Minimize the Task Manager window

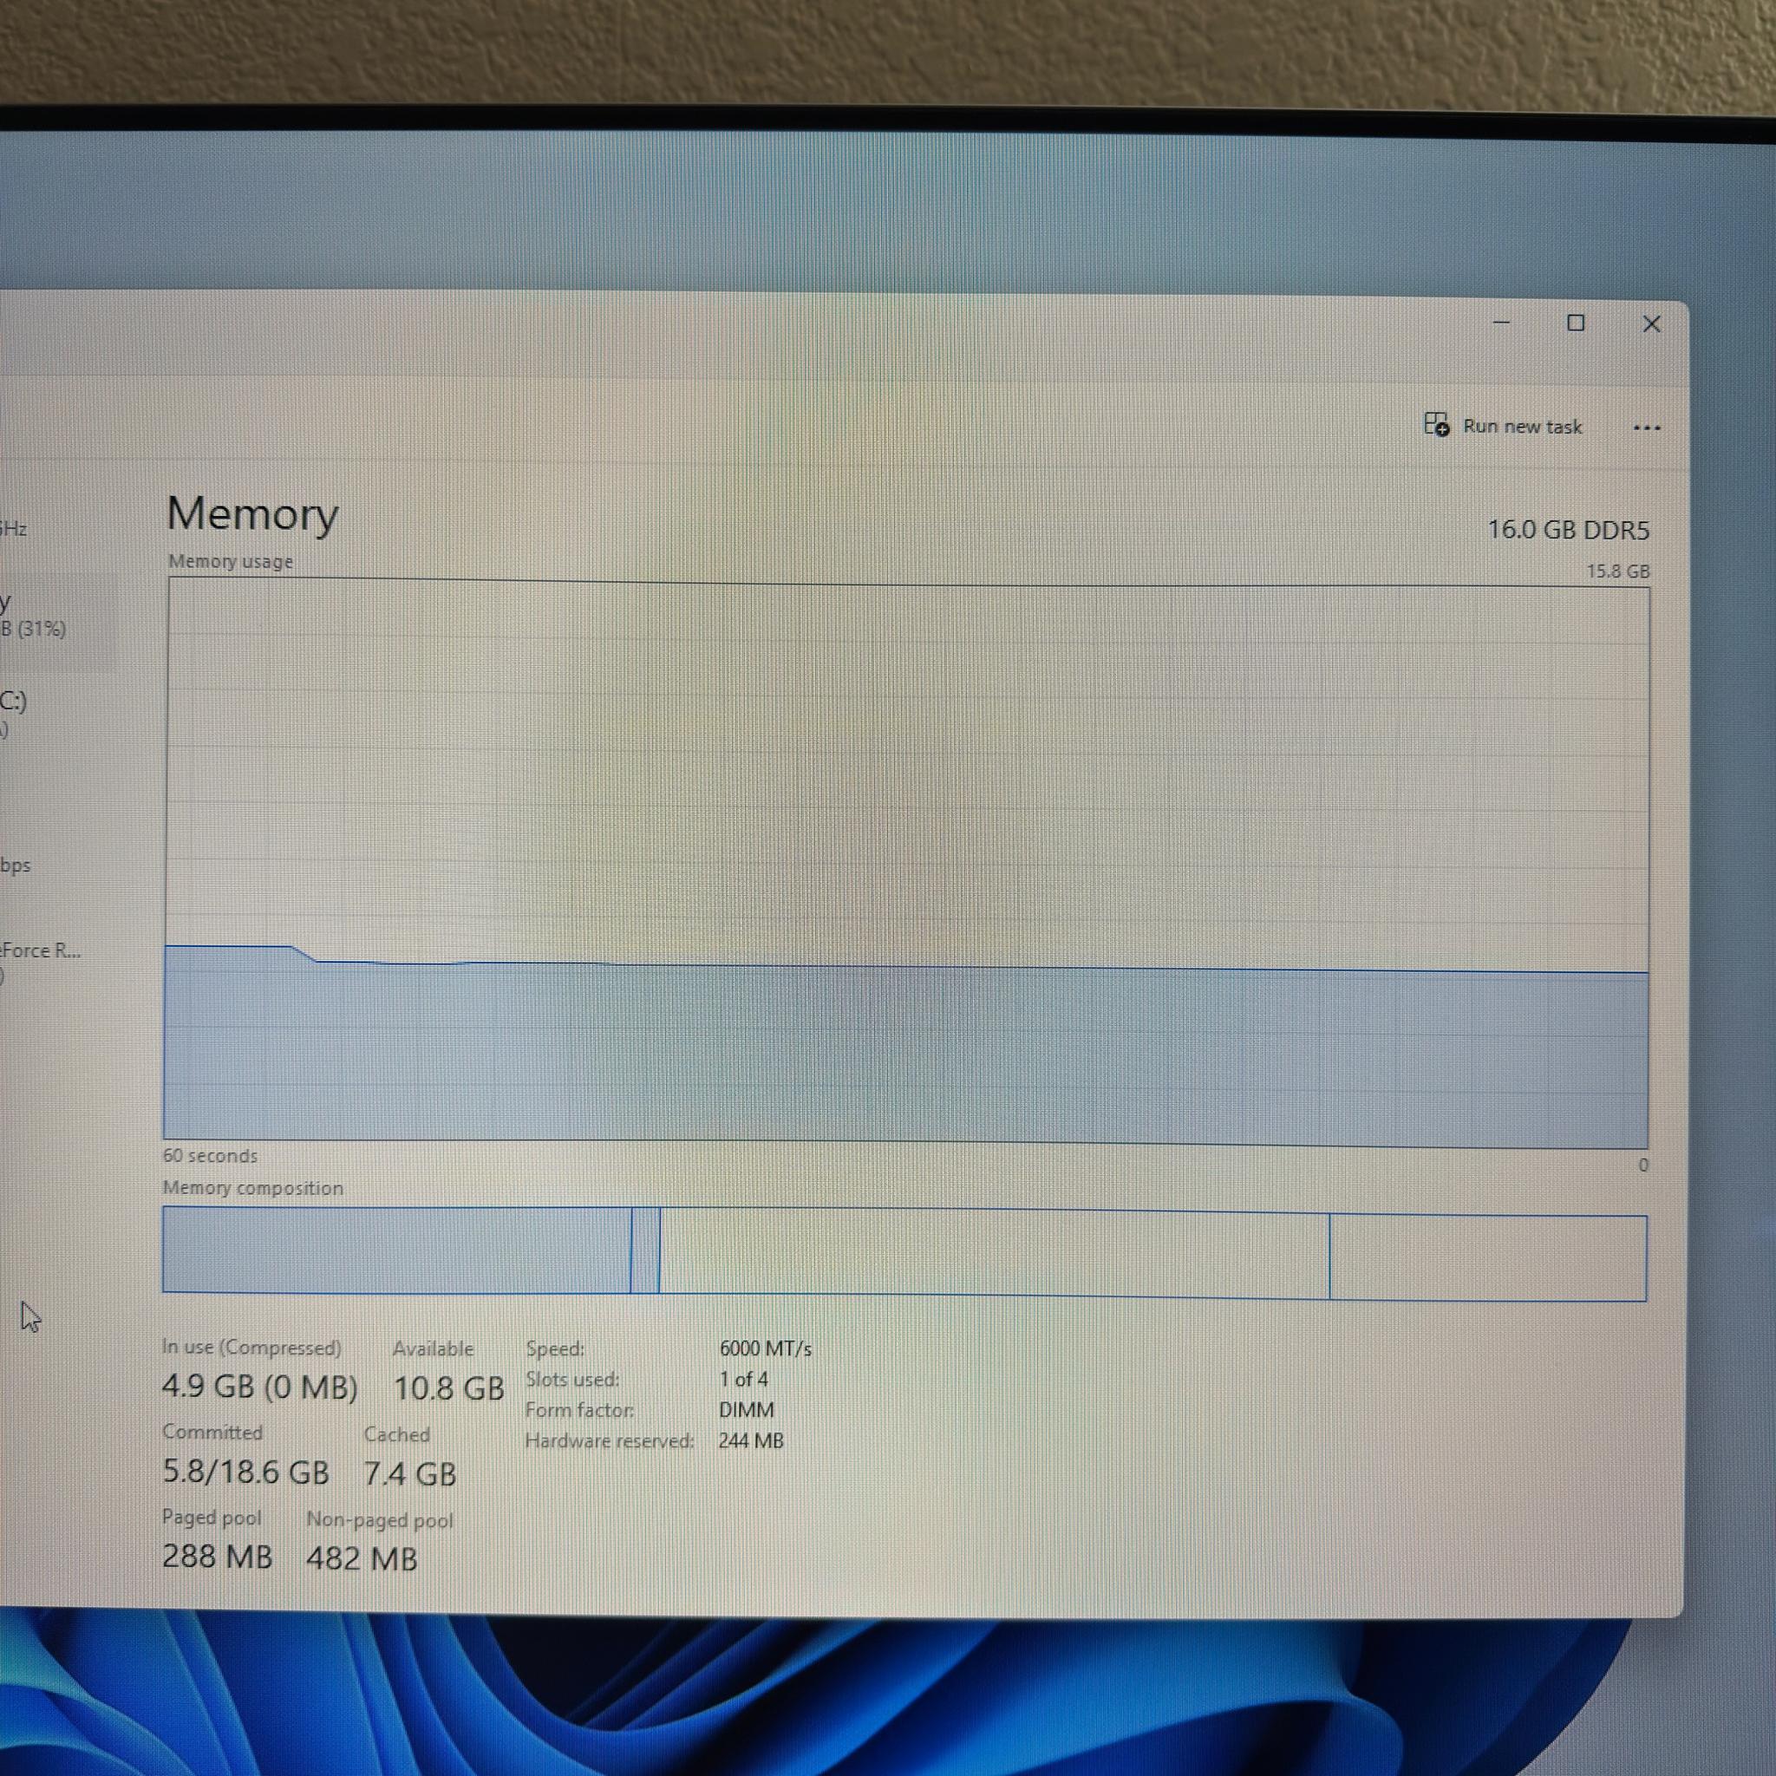[1501, 323]
